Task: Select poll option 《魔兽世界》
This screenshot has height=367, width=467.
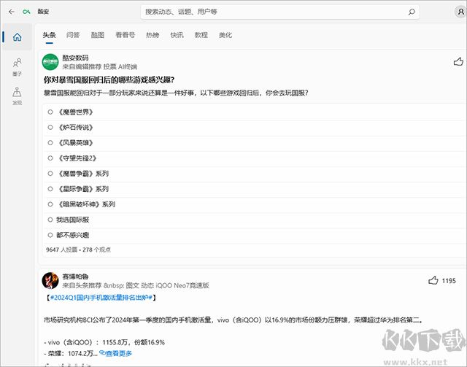Action: 50,112
